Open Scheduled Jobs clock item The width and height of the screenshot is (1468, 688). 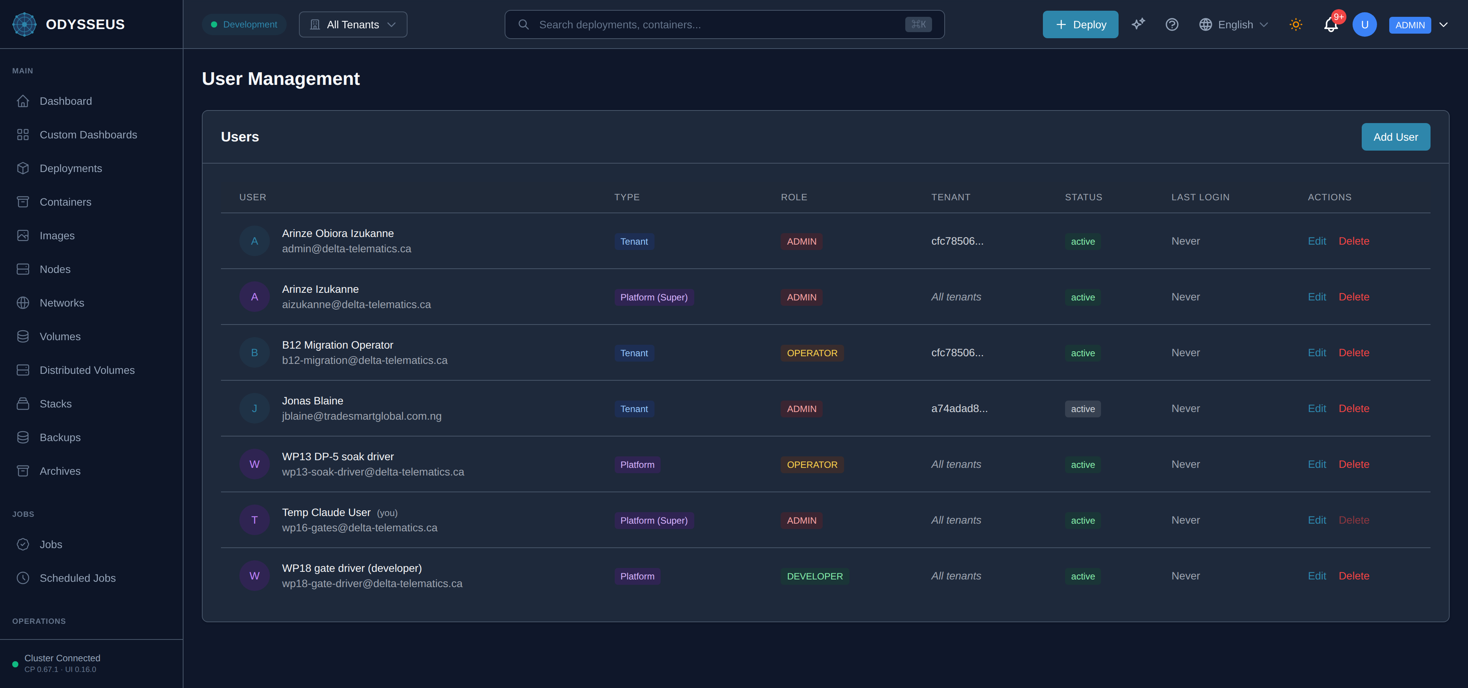pyautogui.click(x=91, y=578)
